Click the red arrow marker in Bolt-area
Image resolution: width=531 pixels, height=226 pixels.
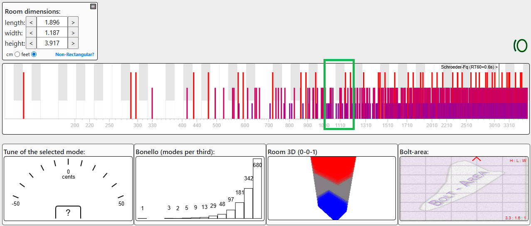coord(477,159)
